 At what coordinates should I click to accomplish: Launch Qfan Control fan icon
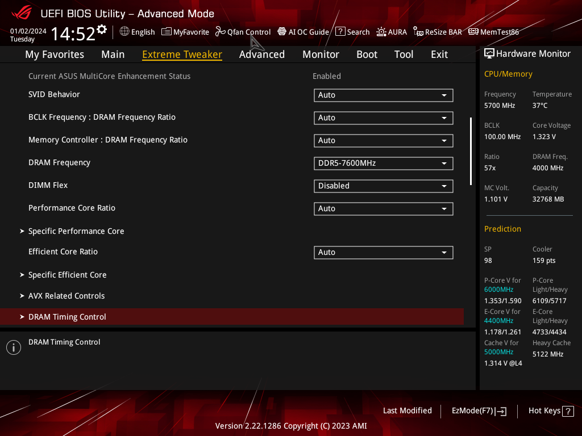pos(220,32)
